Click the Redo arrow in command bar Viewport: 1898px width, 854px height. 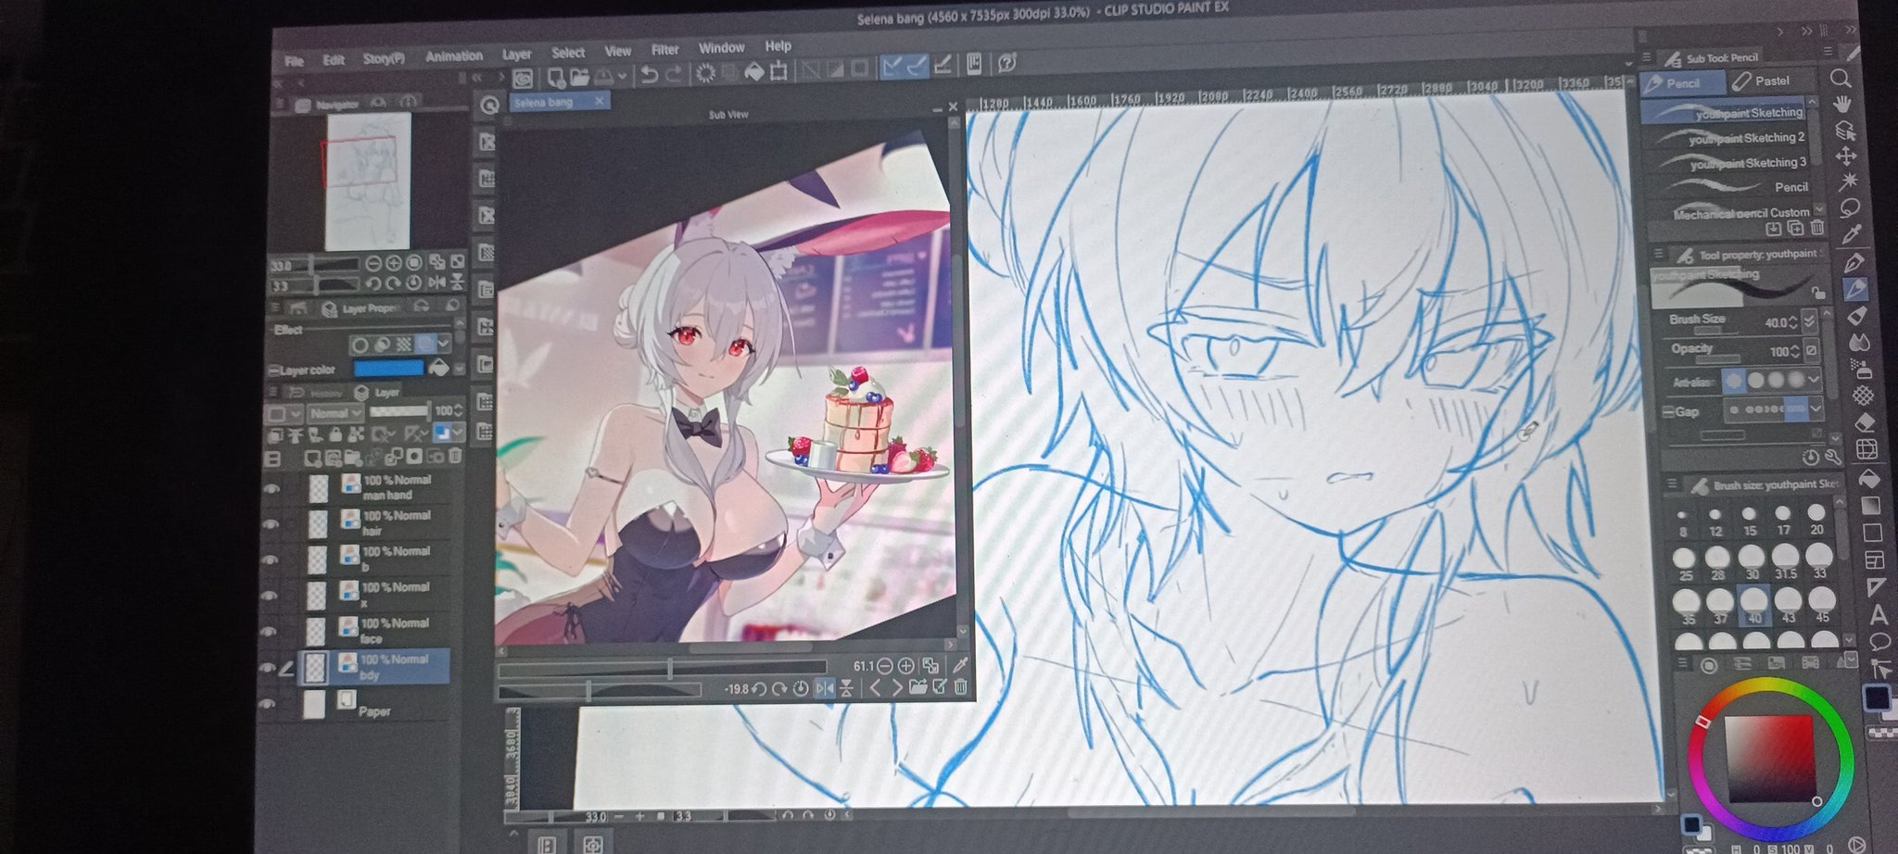tap(674, 74)
